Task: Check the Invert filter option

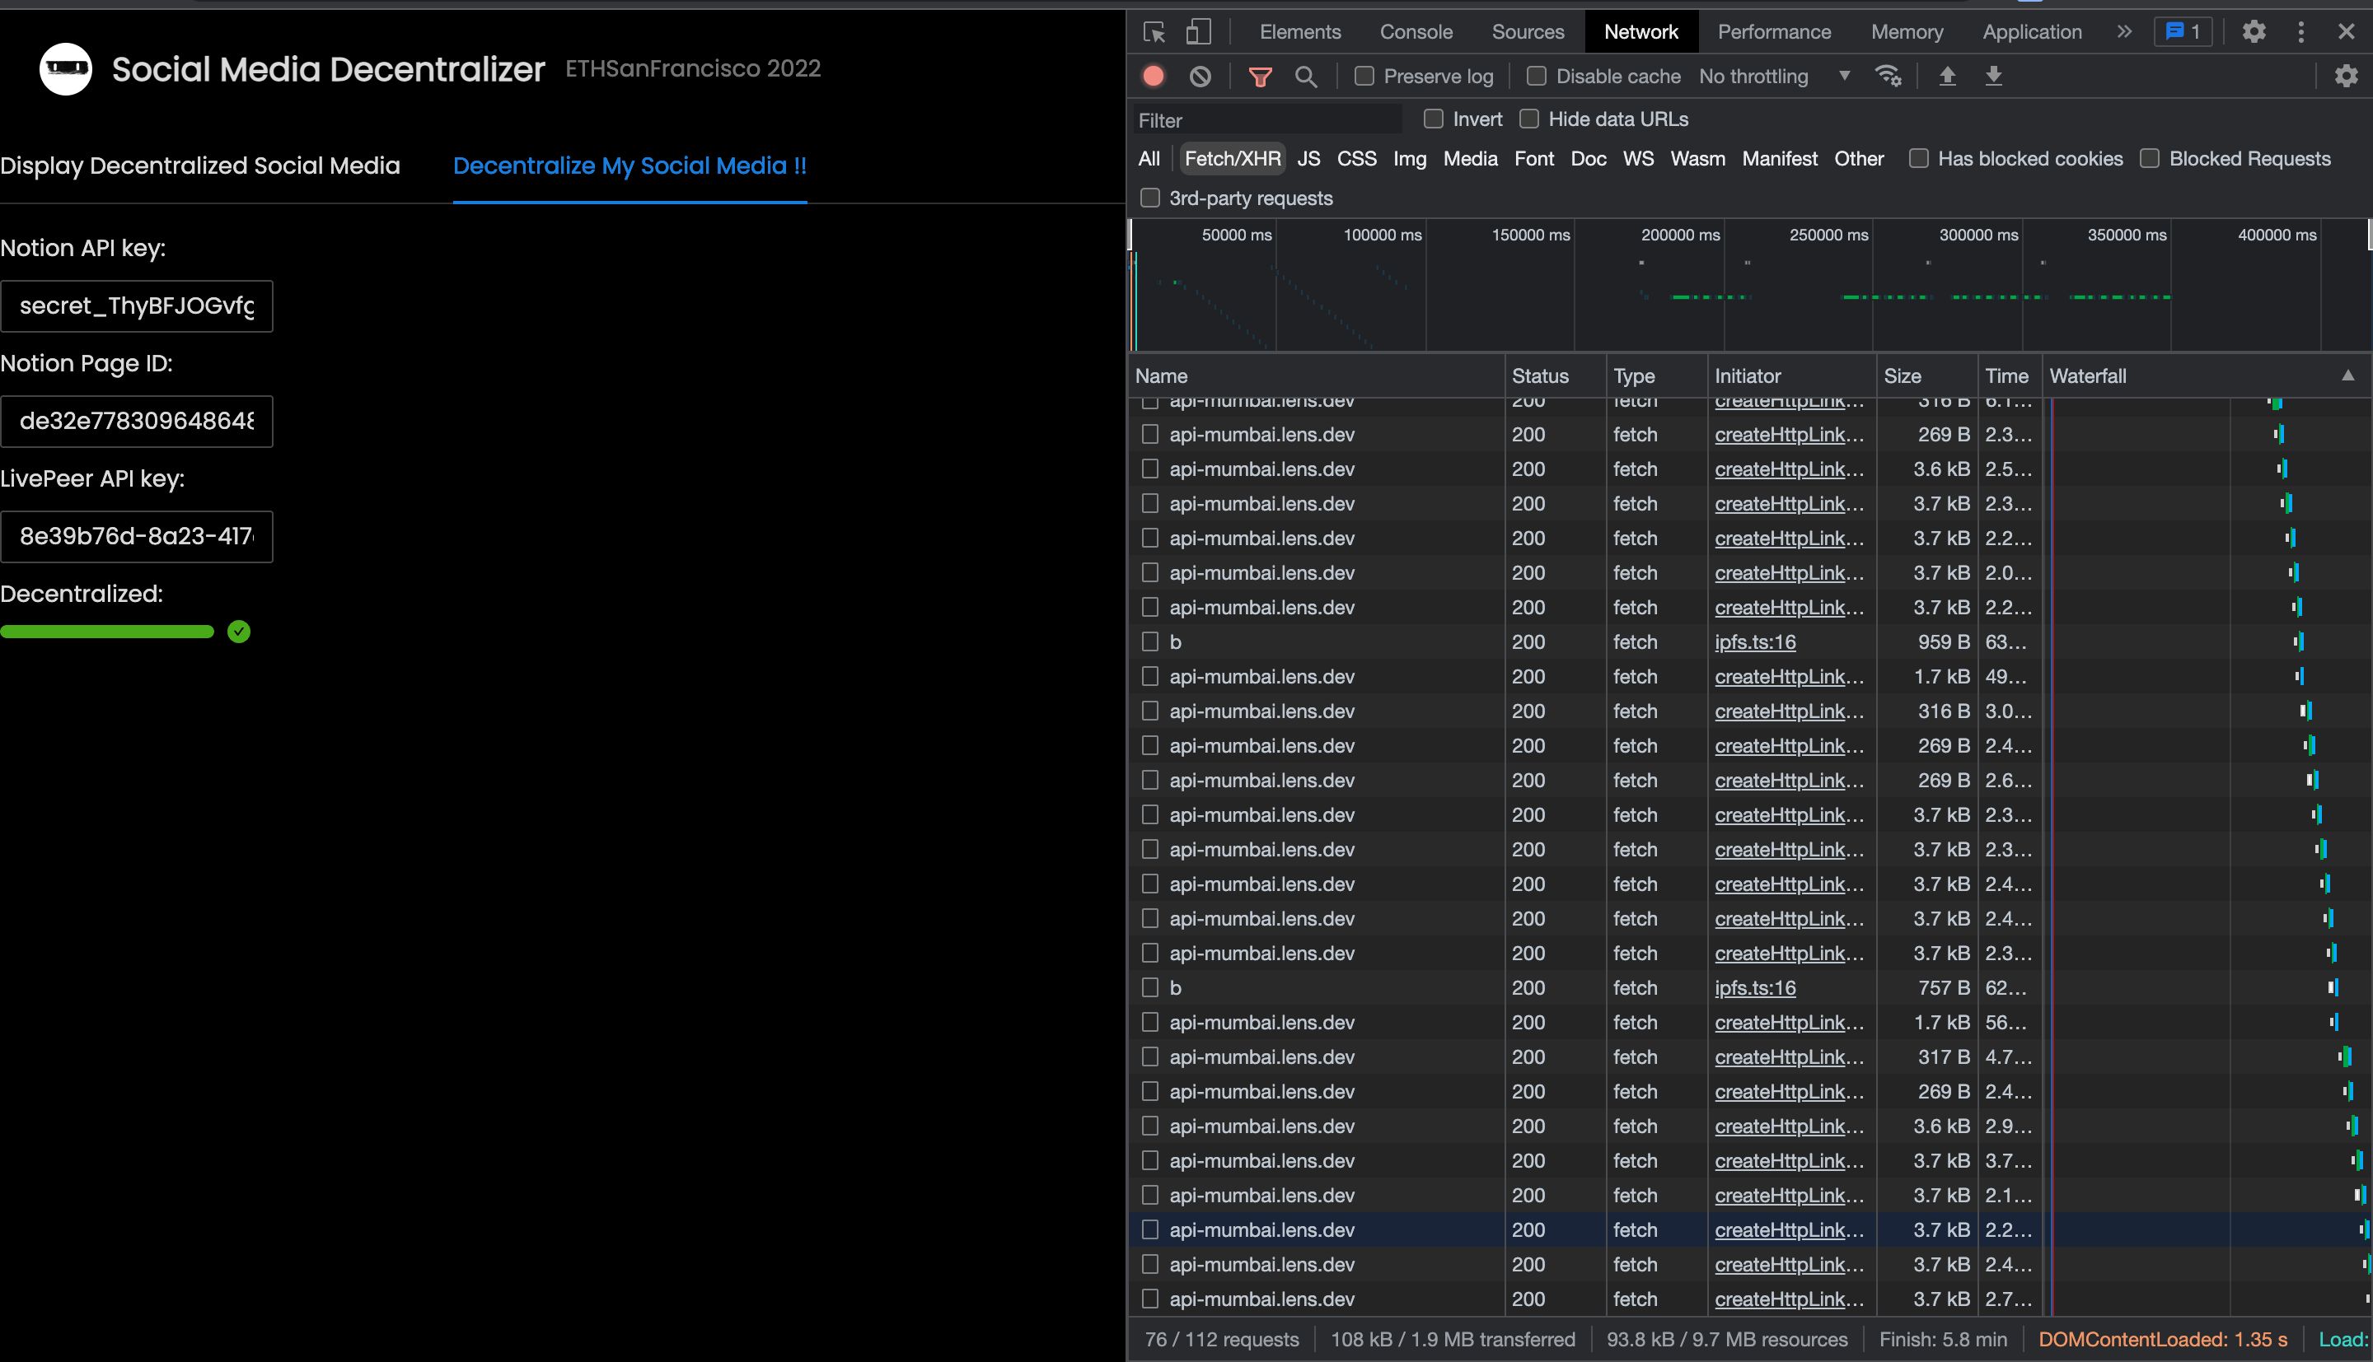Action: tap(1434, 119)
